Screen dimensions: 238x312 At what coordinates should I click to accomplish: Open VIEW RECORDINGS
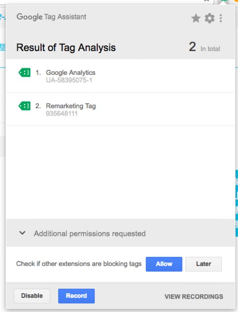194,297
